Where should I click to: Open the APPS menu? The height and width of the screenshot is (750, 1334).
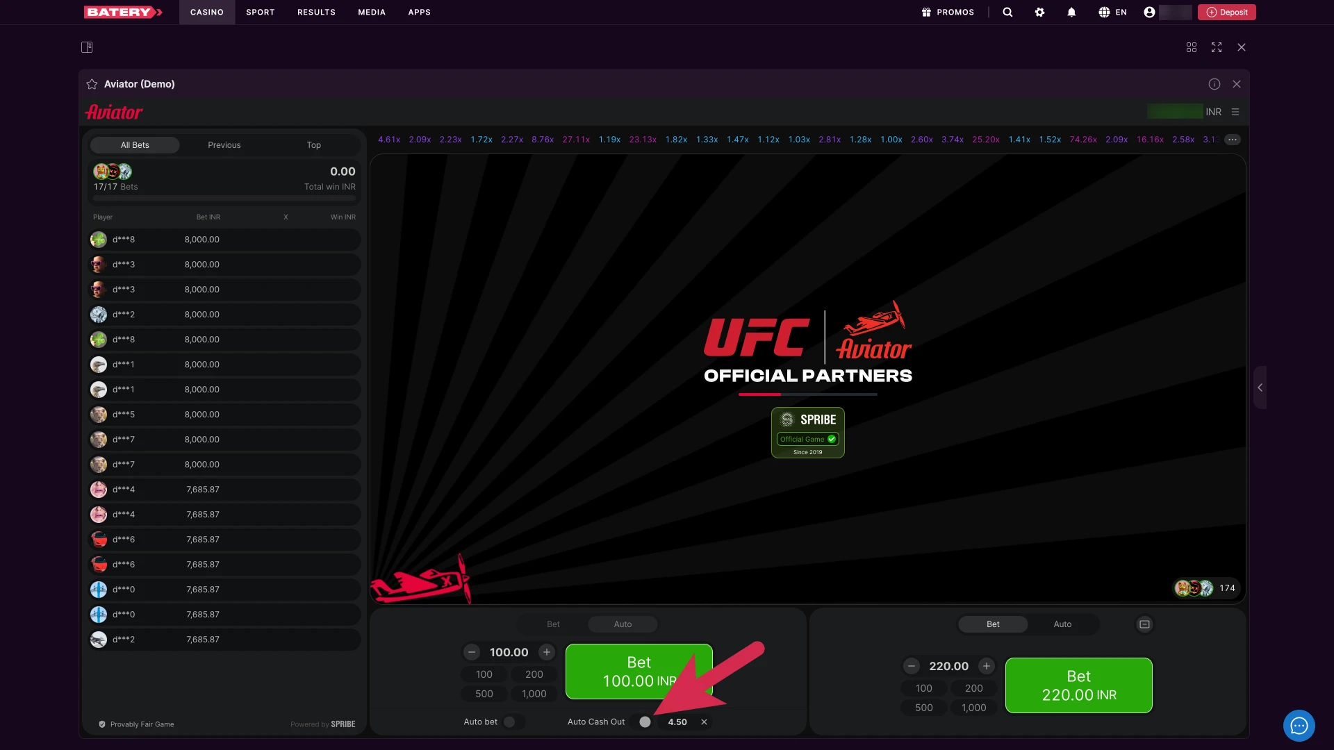coord(419,12)
